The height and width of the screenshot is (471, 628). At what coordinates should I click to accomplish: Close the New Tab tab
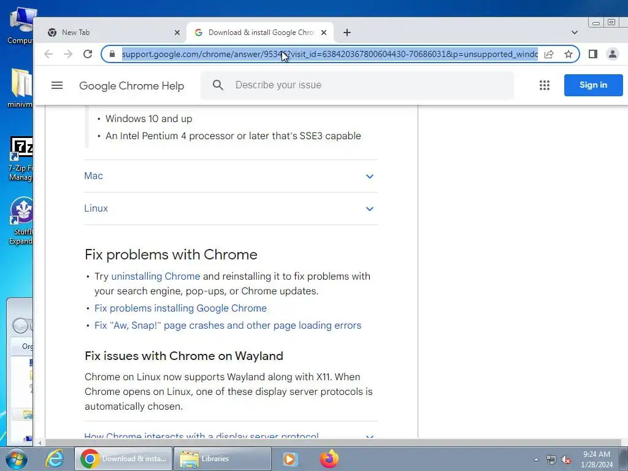click(177, 33)
